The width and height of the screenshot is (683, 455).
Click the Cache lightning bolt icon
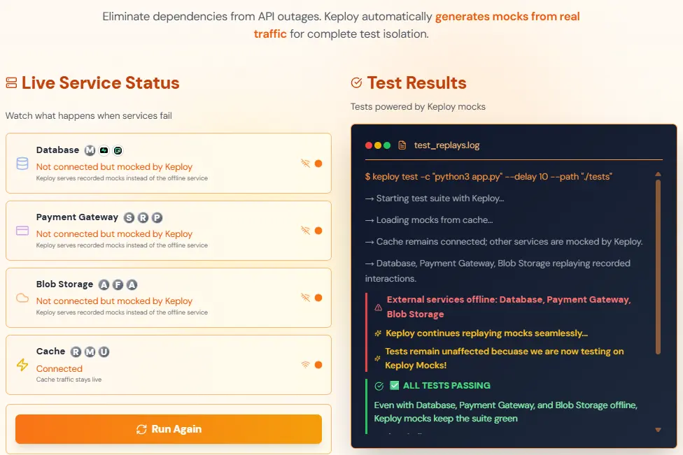(x=22, y=365)
